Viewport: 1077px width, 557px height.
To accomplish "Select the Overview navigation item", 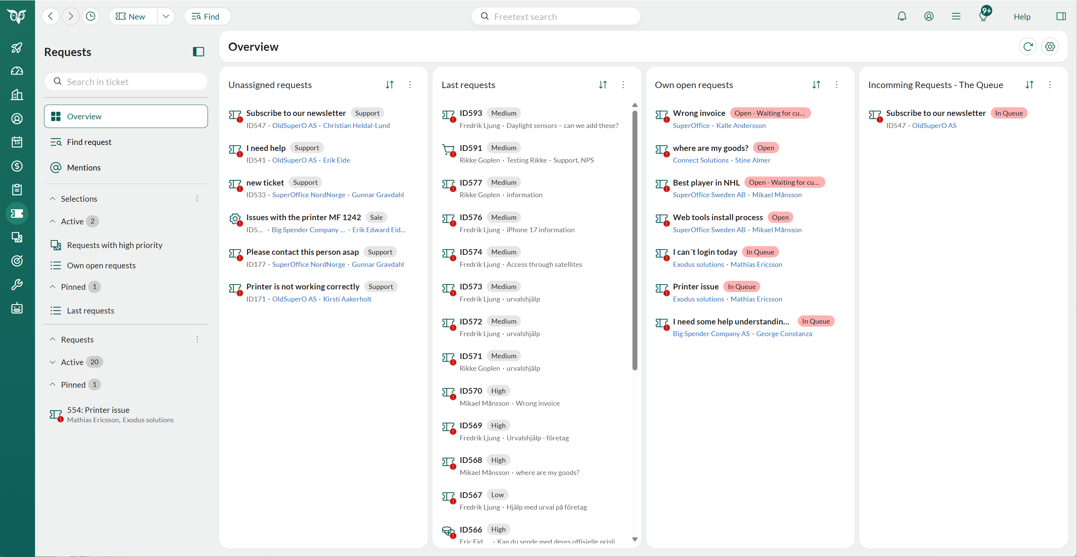I will (x=126, y=116).
